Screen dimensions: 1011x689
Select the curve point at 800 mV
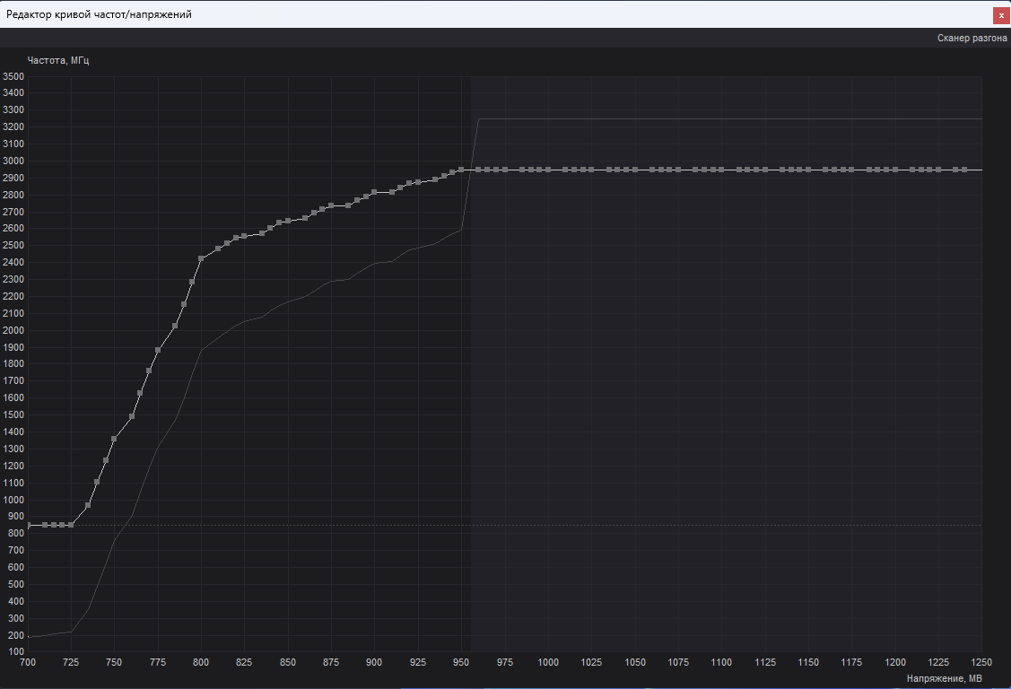point(201,258)
